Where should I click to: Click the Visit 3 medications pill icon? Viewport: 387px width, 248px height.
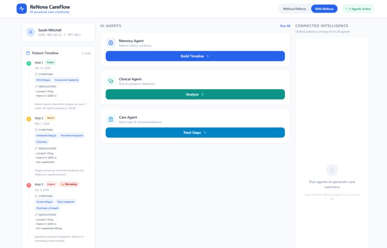pyautogui.click(x=36, y=215)
